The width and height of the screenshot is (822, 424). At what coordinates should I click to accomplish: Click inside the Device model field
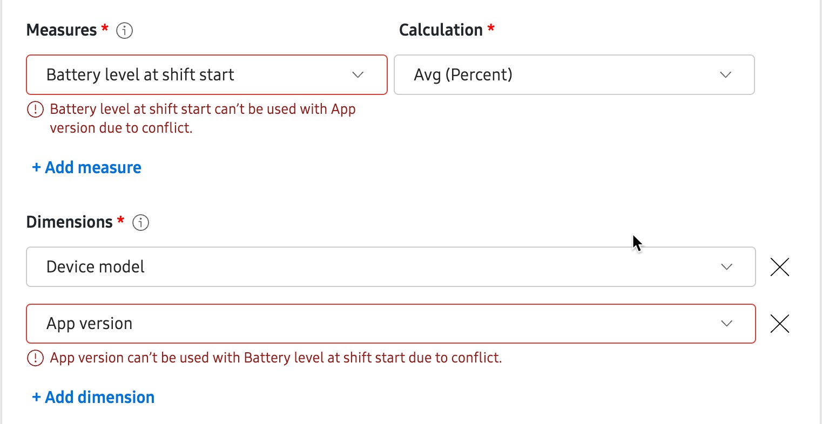click(x=216, y=266)
